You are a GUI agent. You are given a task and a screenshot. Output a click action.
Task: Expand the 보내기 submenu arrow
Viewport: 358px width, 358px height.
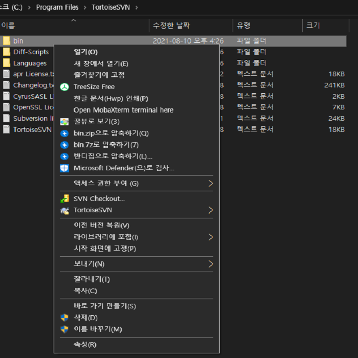click(211, 264)
